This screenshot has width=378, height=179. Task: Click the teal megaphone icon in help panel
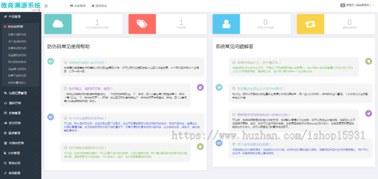(x=51, y=61)
